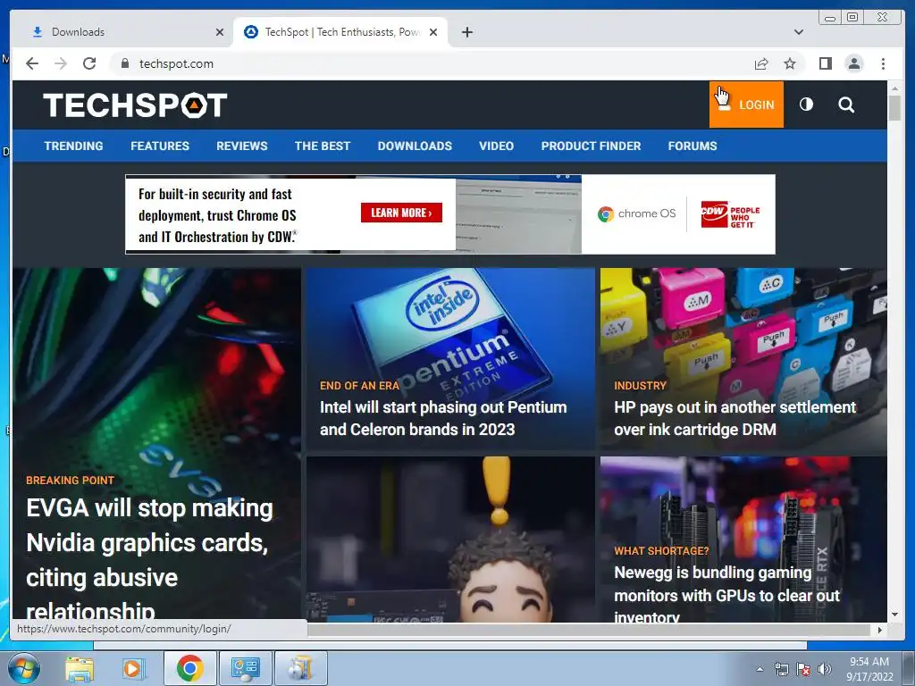Click the END OF AN ERA label
The width and height of the screenshot is (915, 686).
click(359, 386)
